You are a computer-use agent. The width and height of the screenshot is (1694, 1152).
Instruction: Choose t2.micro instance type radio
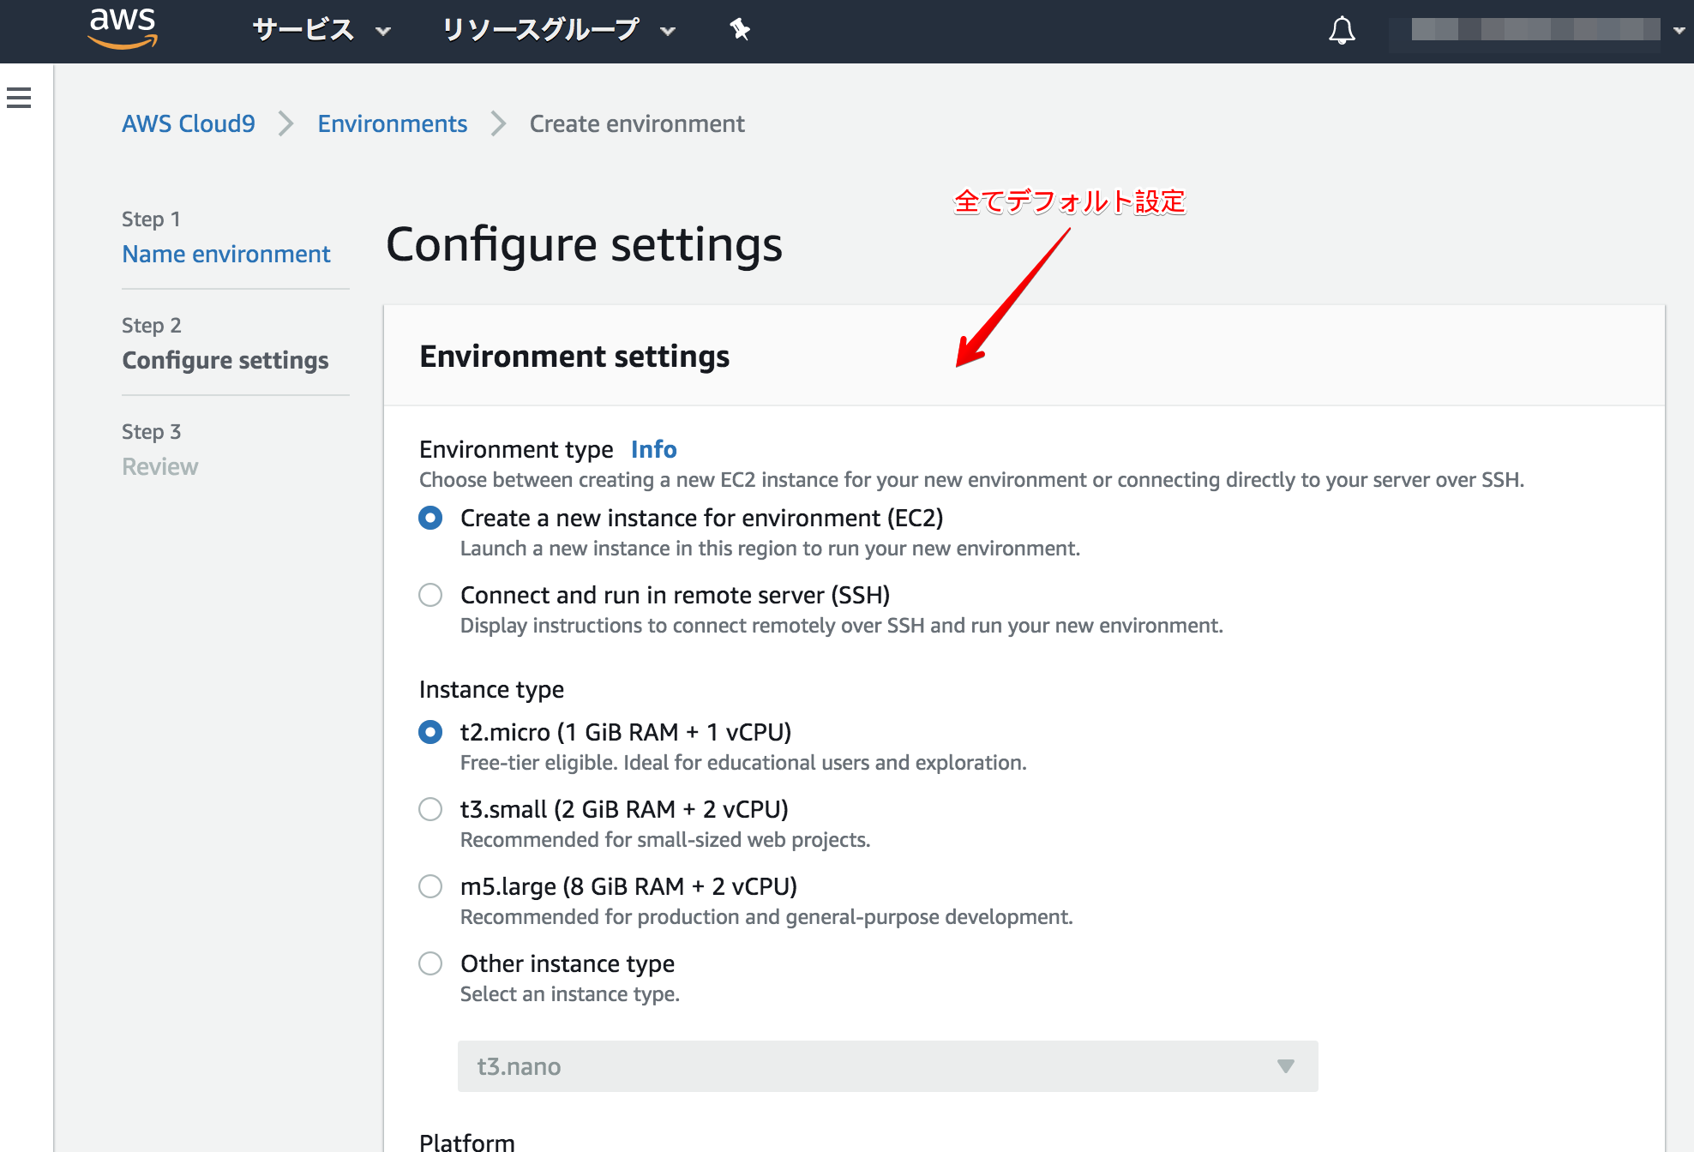pyautogui.click(x=430, y=732)
